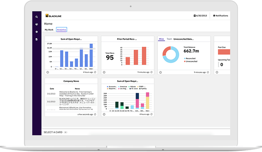This screenshot has width=262, height=152.
Task: Refresh the Prior Period Recs card
Action: [152, 72]
